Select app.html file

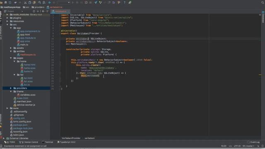[x=23, y=35]
